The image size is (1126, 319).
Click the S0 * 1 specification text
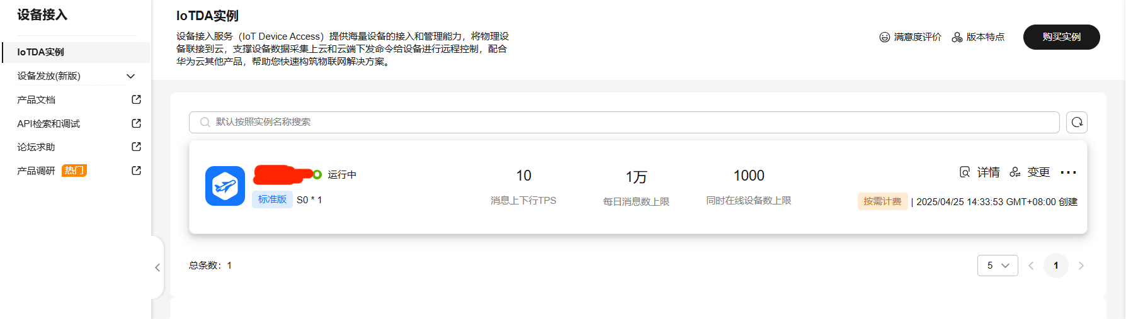309,200
